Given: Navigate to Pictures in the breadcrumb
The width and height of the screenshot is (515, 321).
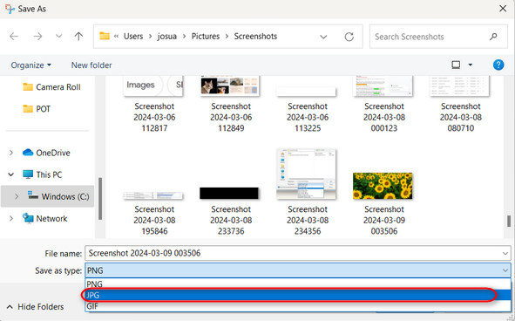Looking at the screenshot, I should (206, 37).
